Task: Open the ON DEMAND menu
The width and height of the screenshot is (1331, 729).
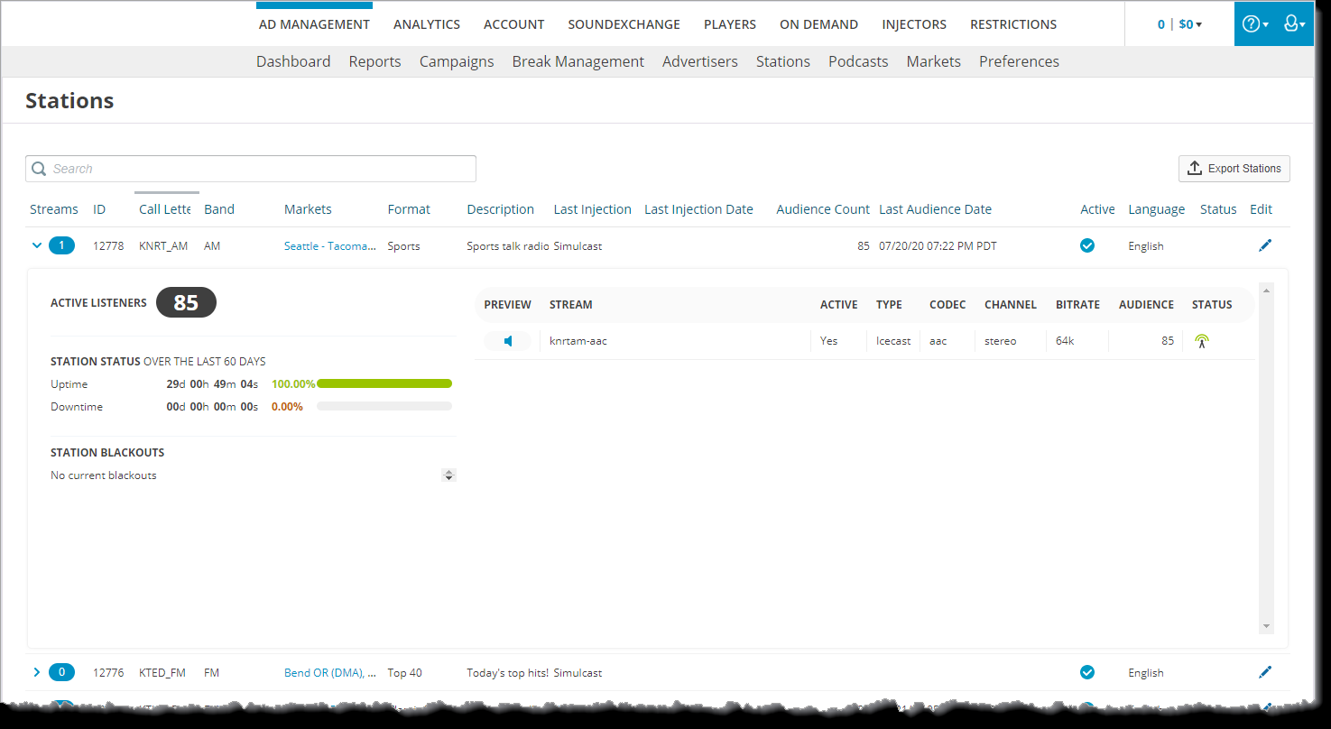Action: 818,24
